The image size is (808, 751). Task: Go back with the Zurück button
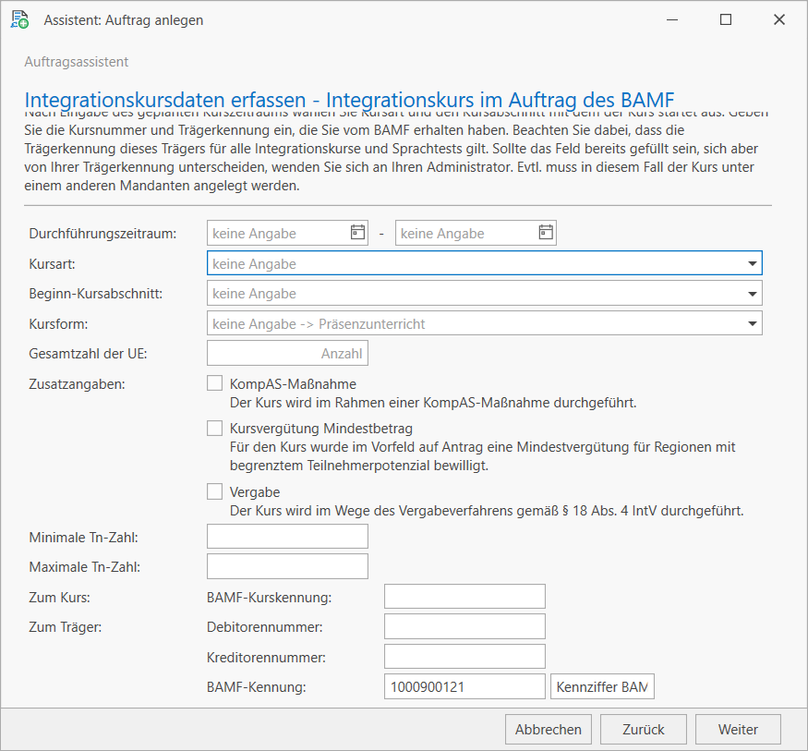(x=644, y=729)
